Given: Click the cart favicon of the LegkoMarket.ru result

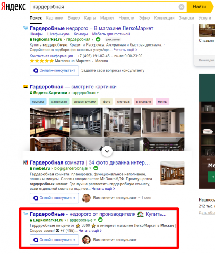Looking at the screenshot, I should [x=25, y=214].
